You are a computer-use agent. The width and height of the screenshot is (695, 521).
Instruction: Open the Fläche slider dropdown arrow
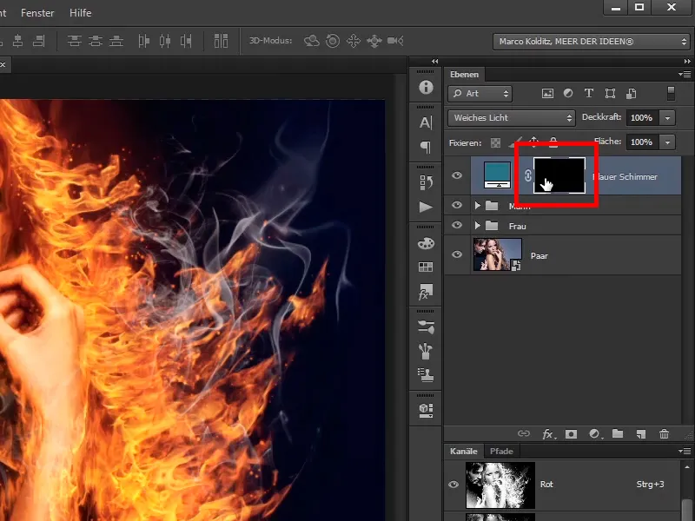coord(667,142)
